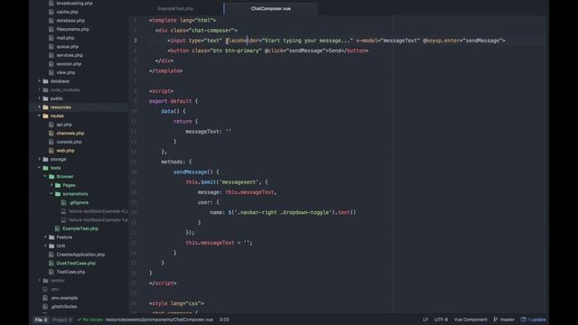The image size is (578, 325).
Task: Click the ChatComposer.vue file path in status bar
Action: click(x=159, y=320)
